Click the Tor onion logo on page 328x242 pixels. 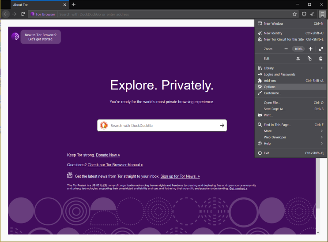pos(15,36)
